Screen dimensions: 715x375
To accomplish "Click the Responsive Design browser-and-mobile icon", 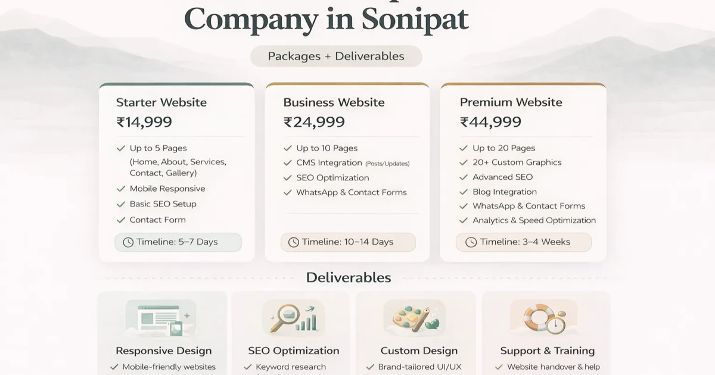I will [x=162, y=317].
